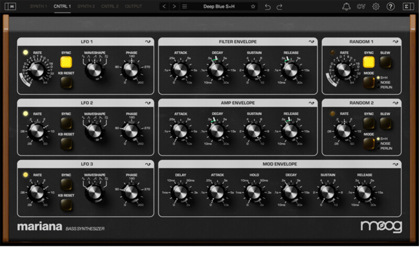Click the Deep Blue S+H preset name

pos(219,7)
